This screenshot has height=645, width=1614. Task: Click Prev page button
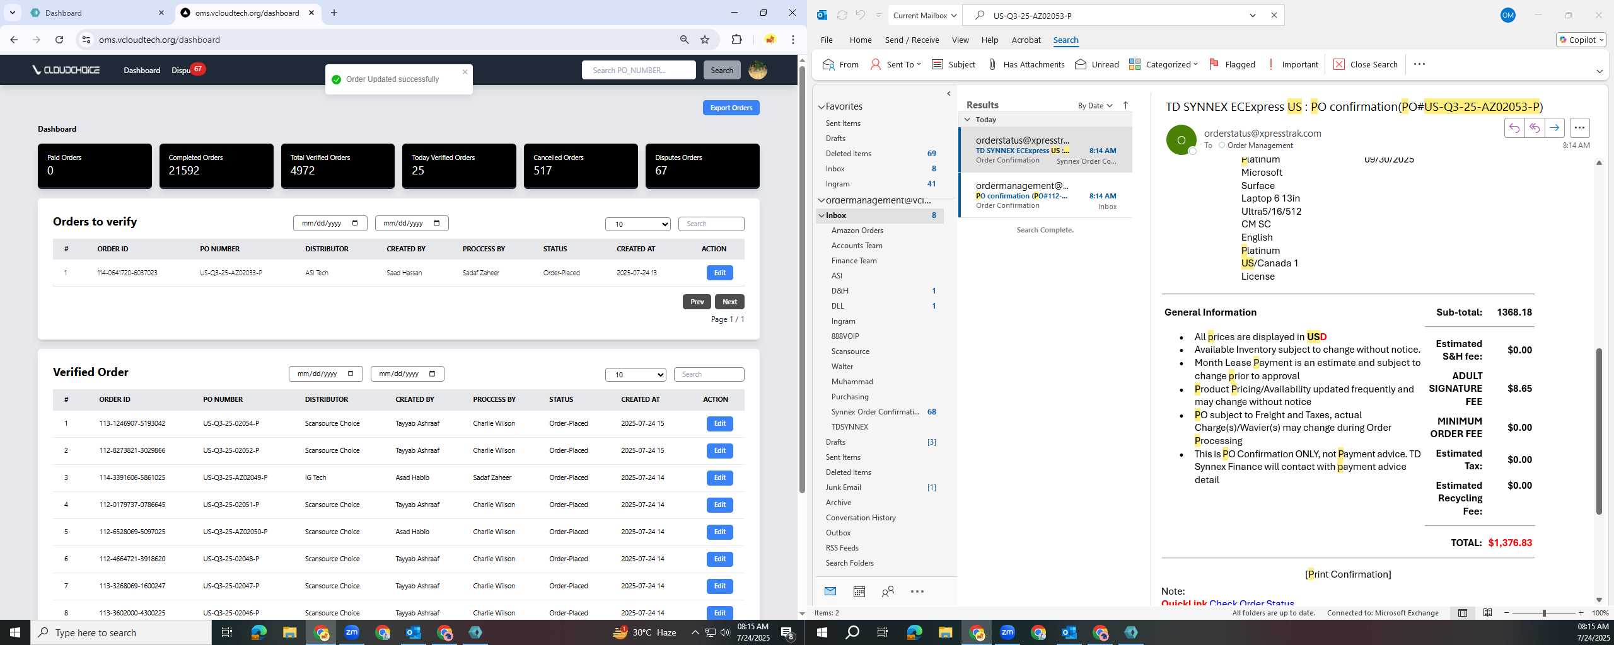697,302
